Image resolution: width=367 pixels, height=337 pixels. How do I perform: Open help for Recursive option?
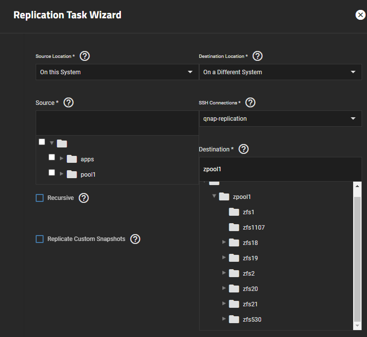coord(84,198)
